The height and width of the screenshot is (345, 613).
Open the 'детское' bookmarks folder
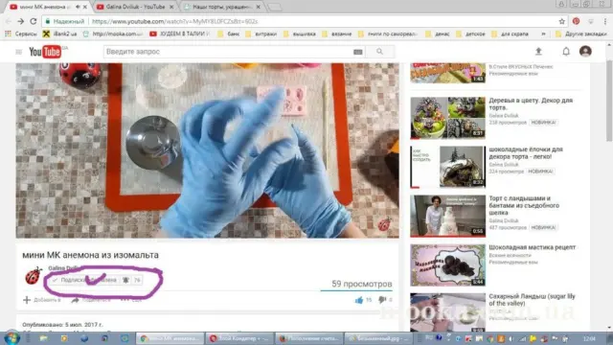tap(470, 34)
